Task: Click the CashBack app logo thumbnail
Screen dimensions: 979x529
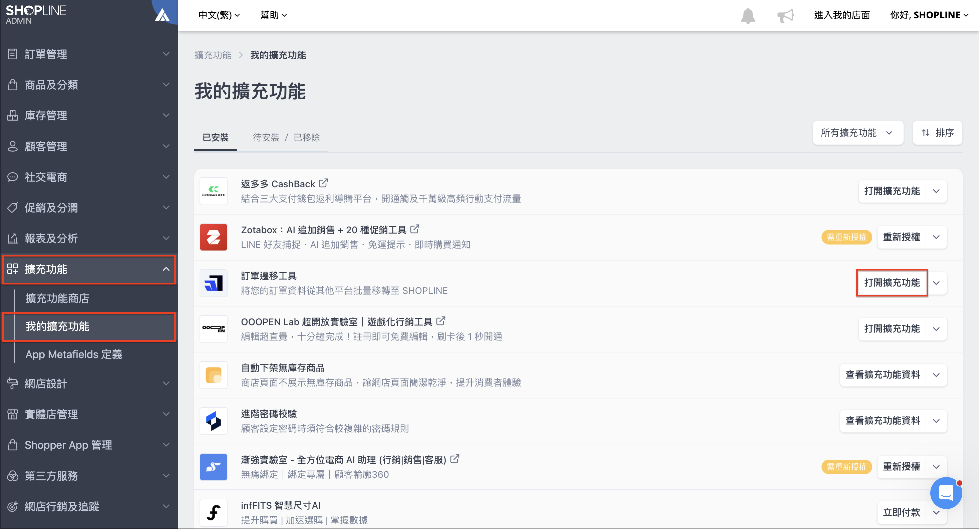Action: click(214, 191)
